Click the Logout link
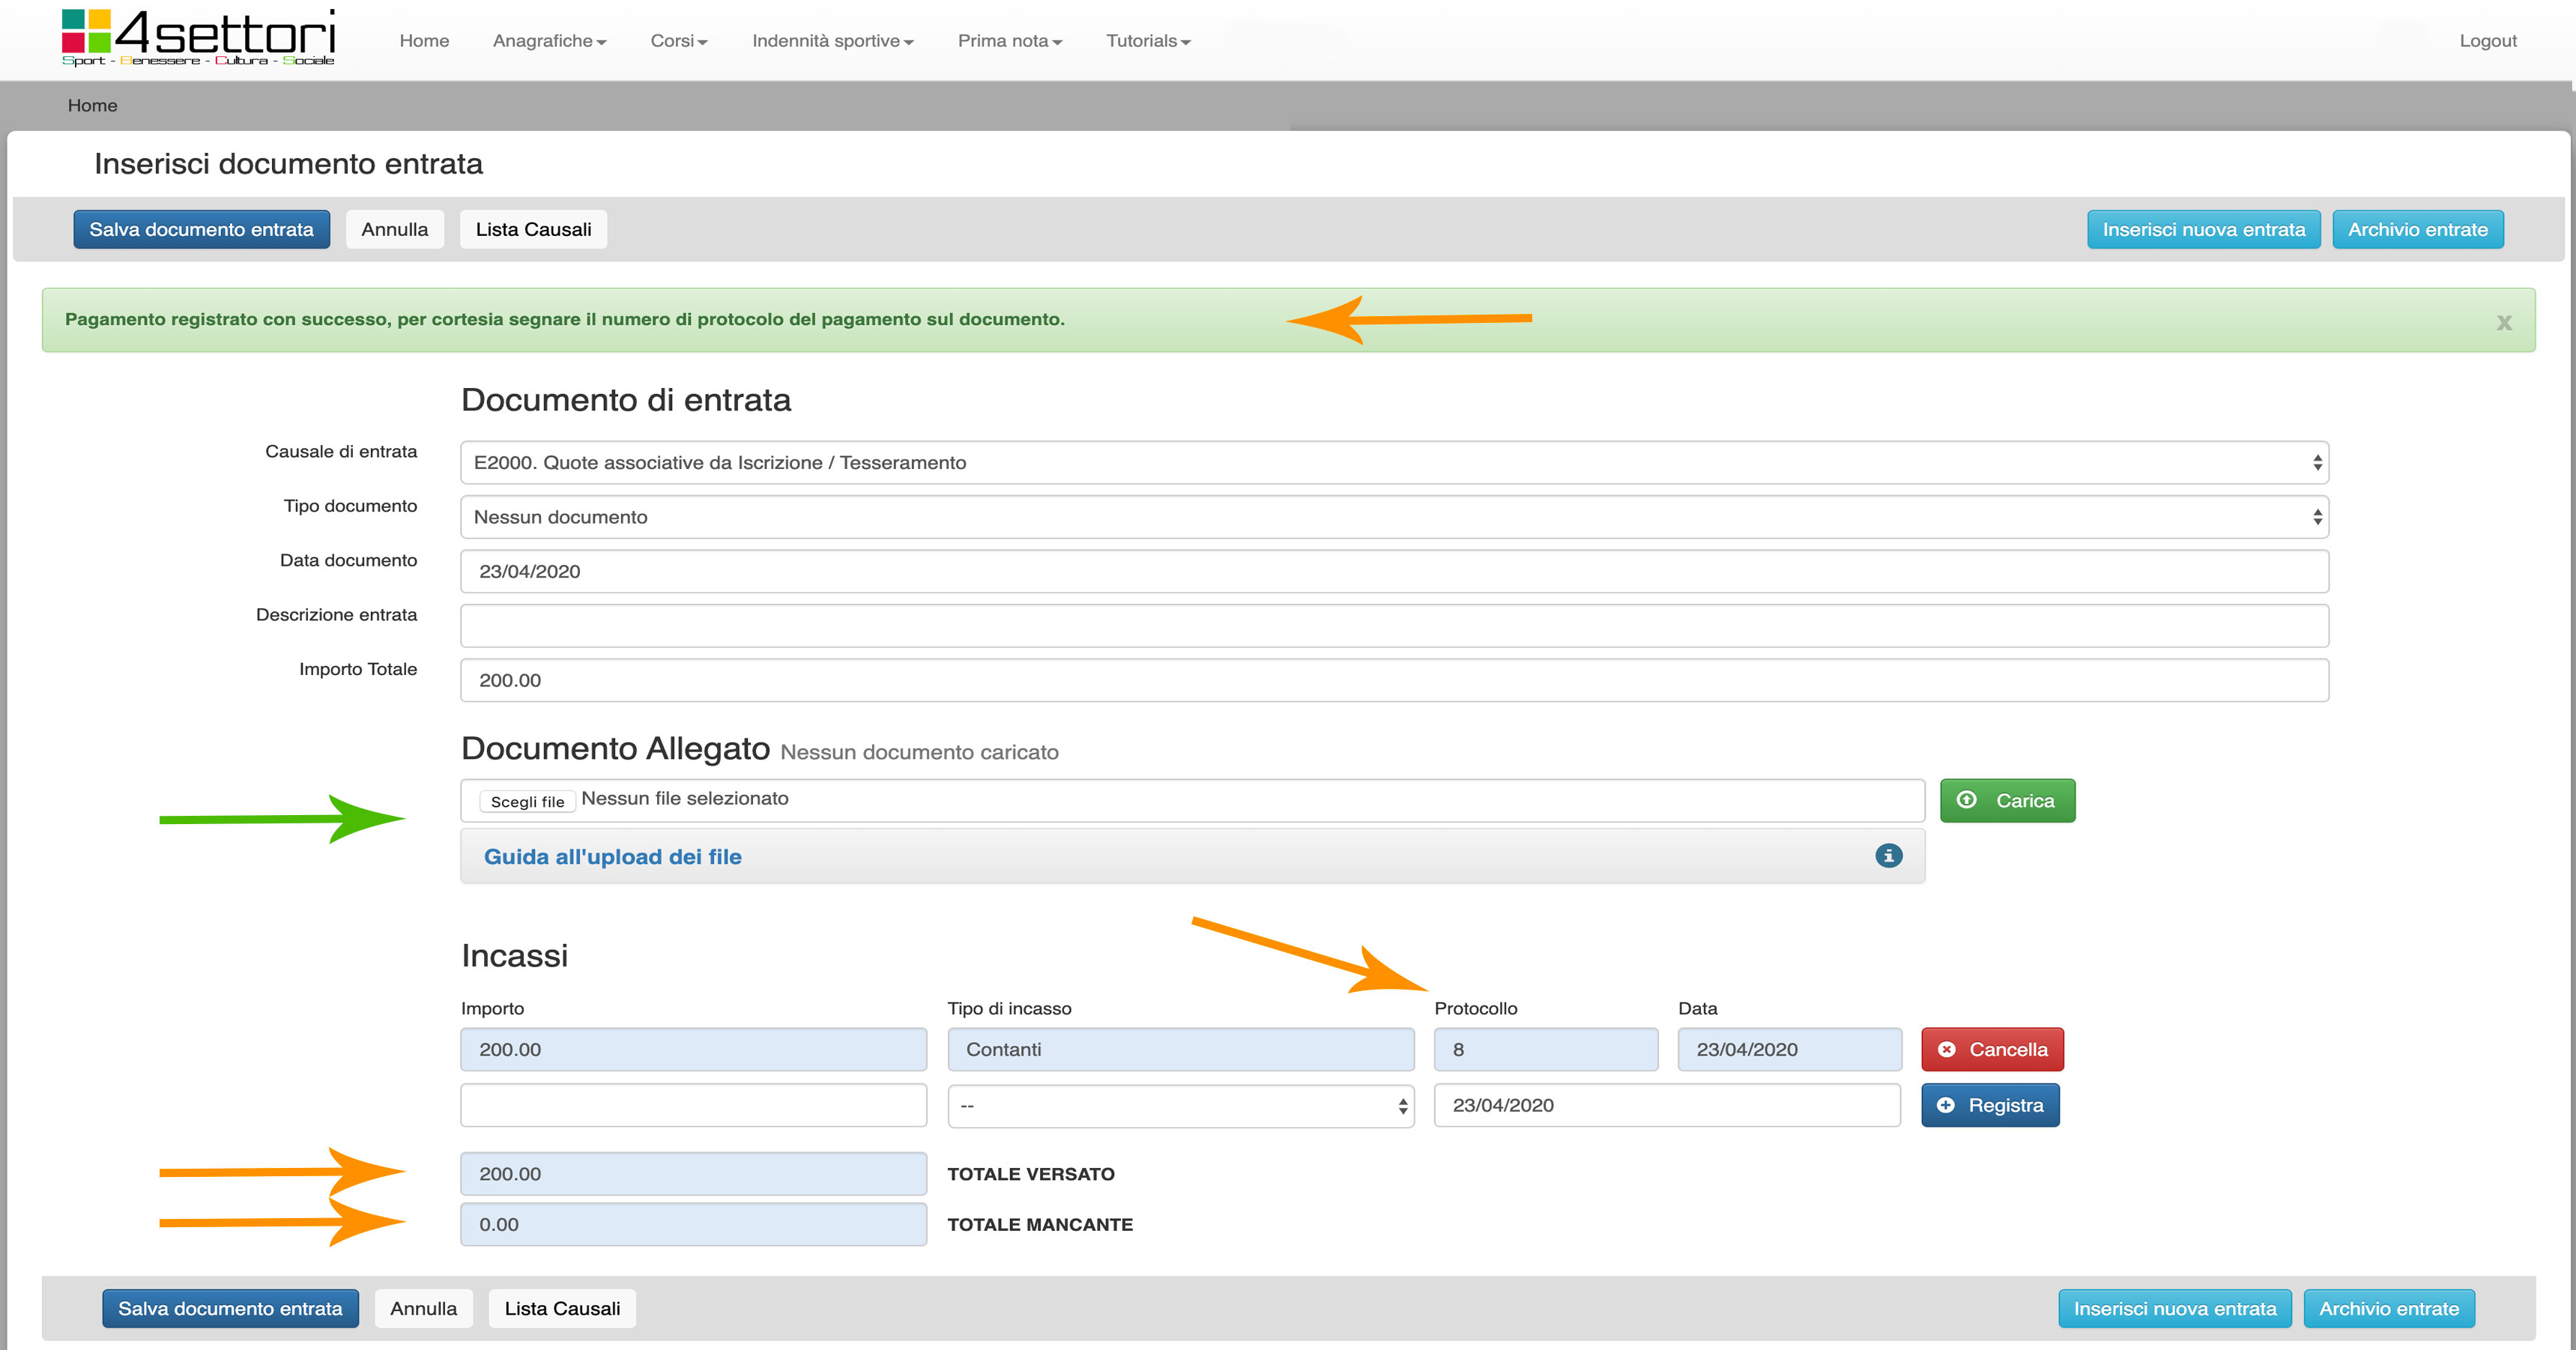The image size is (2576, 1350). tap(2487, 41)
